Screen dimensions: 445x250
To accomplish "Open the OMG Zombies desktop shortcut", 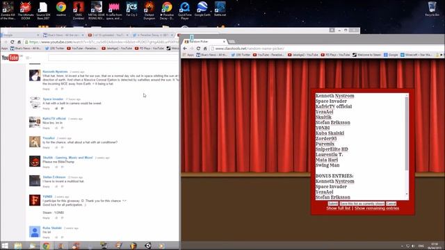I will point(79,10).
